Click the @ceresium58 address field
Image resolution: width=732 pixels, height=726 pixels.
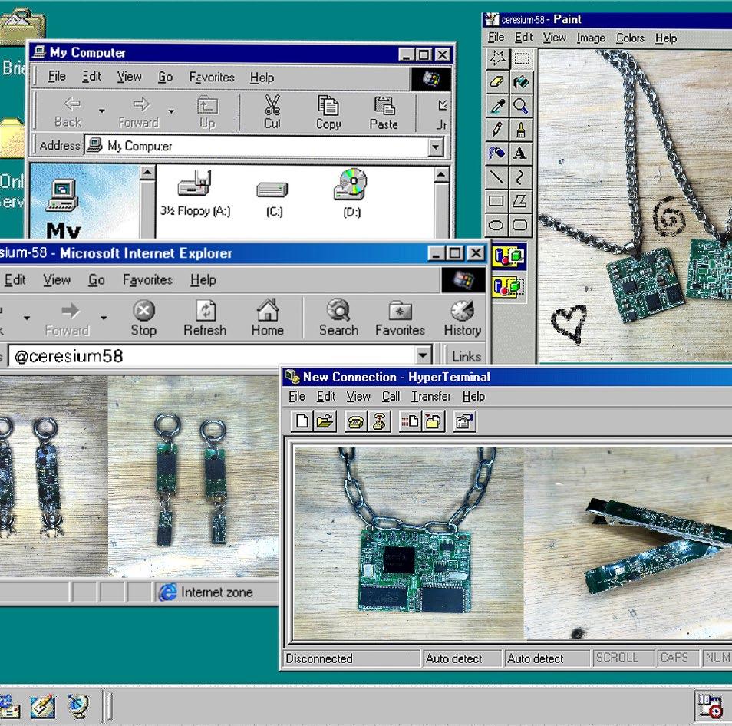tap(213, 356)
